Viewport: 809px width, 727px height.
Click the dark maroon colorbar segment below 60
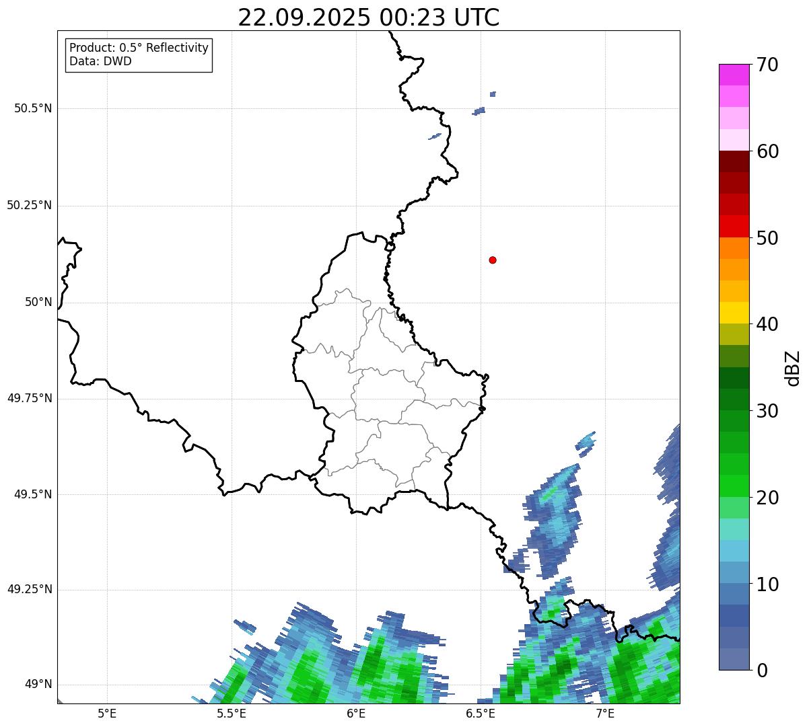[x=734, y=161]
